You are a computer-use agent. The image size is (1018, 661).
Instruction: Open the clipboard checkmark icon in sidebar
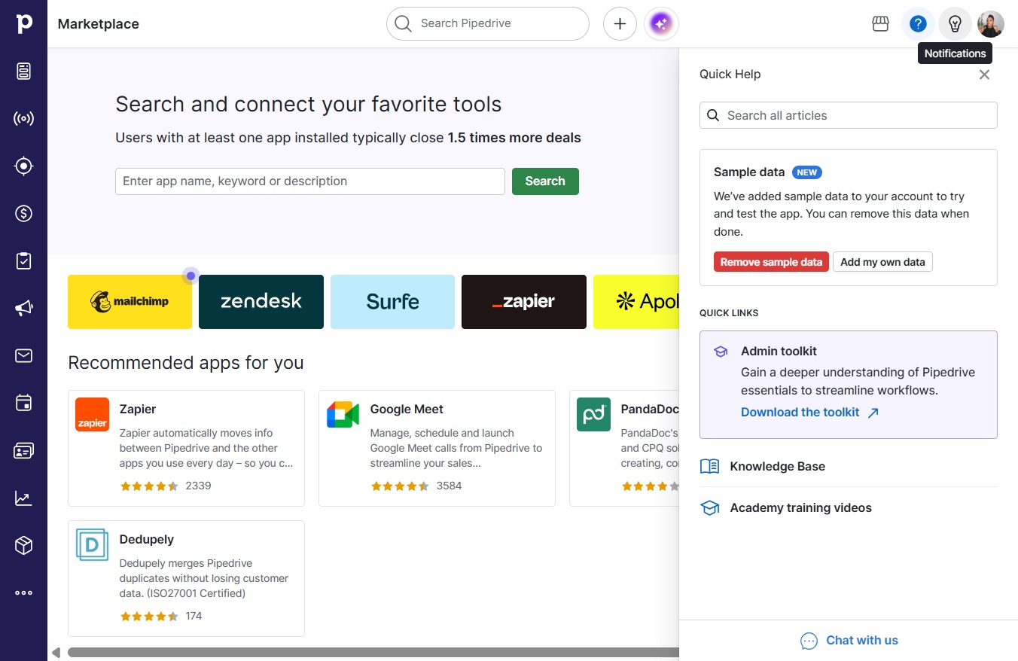[24, 261]
